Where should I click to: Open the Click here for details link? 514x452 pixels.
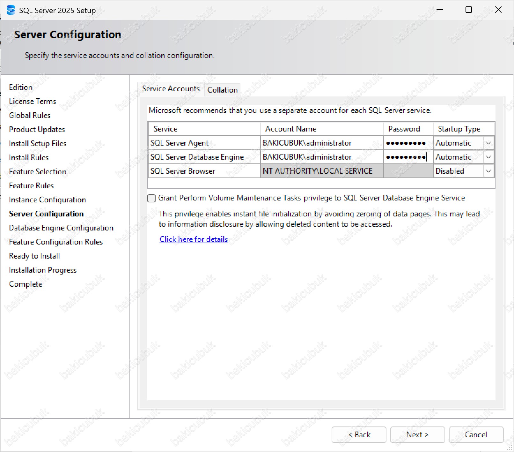(193, 239)
